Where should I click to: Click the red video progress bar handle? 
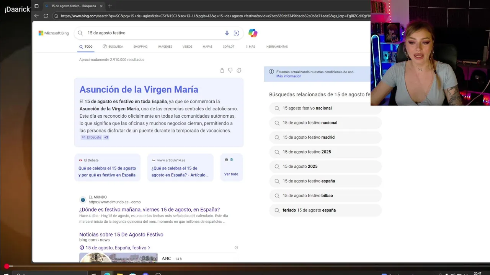[x=7, y=266]
